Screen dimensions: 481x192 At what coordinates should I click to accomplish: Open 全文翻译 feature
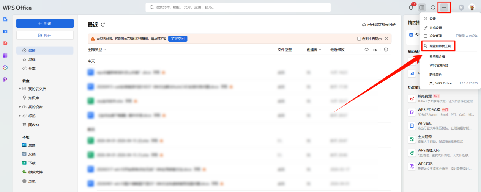441,139
